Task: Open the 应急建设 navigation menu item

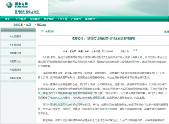Action: tap(35, 19)
